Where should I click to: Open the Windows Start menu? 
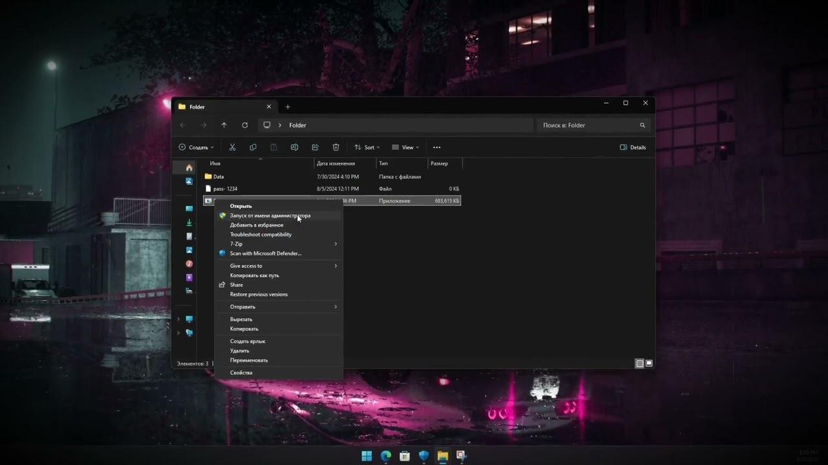(367, 456)
